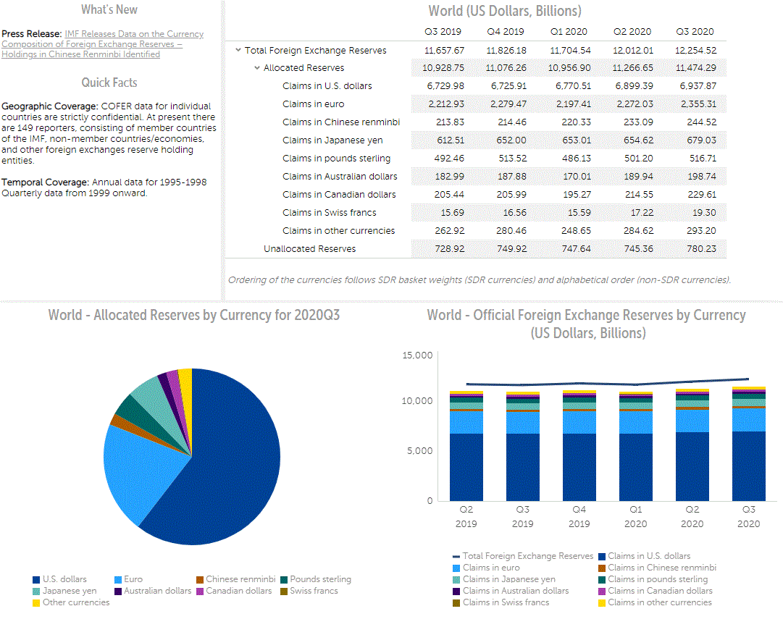Click the Q3 2020 stacked bar

coord(748,463)
